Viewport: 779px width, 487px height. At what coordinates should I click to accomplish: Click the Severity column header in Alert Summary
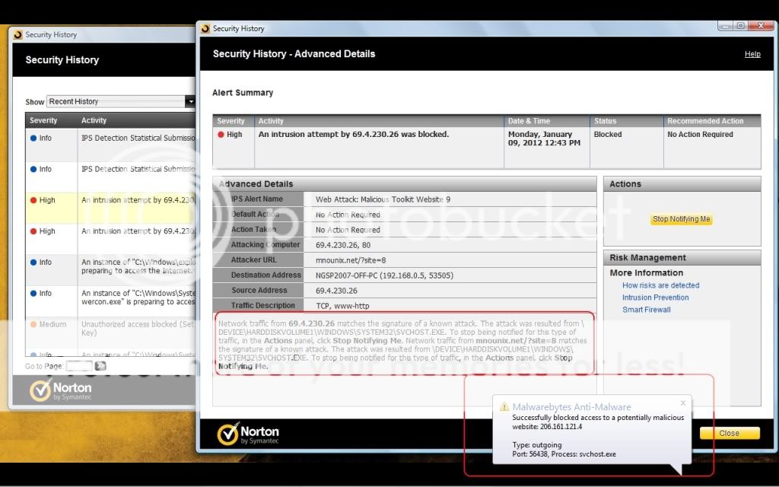(x=233, y=121)
